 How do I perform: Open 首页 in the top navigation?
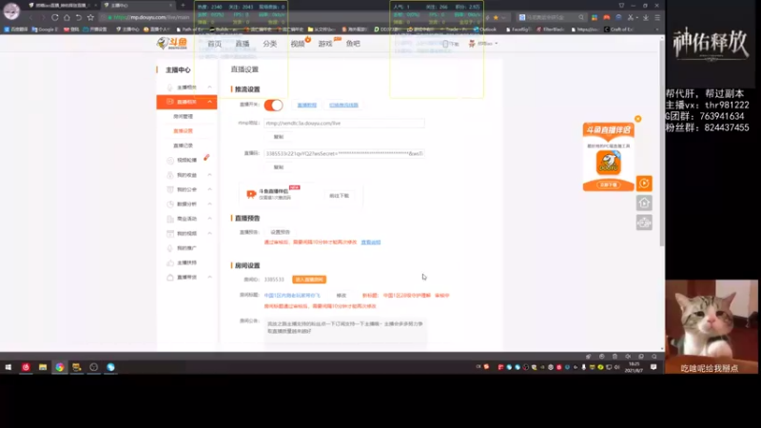pyautogui.click(x=215, y=44)
